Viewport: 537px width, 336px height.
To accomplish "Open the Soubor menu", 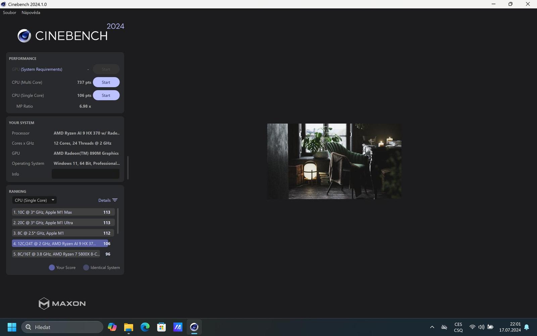I will 9,12.
